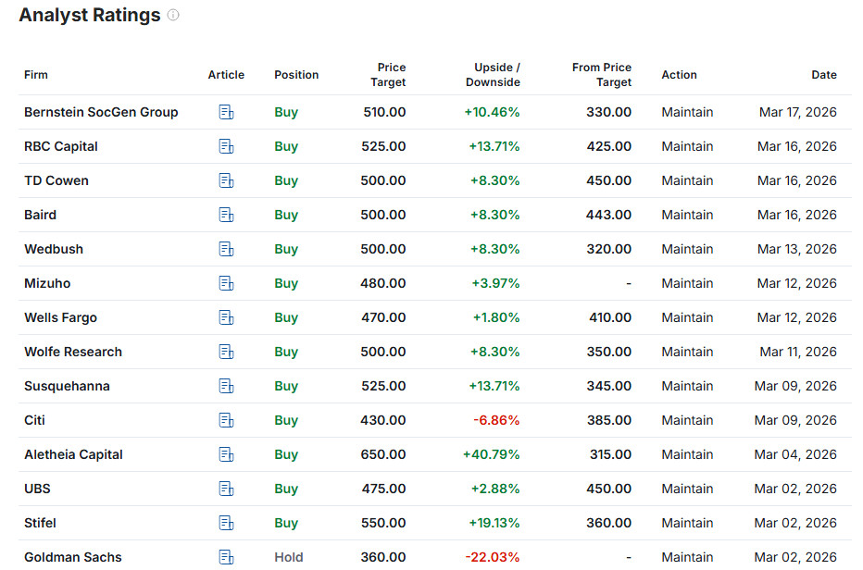
Task: Open the RBC Capital article icon
Action: (226, 146)
